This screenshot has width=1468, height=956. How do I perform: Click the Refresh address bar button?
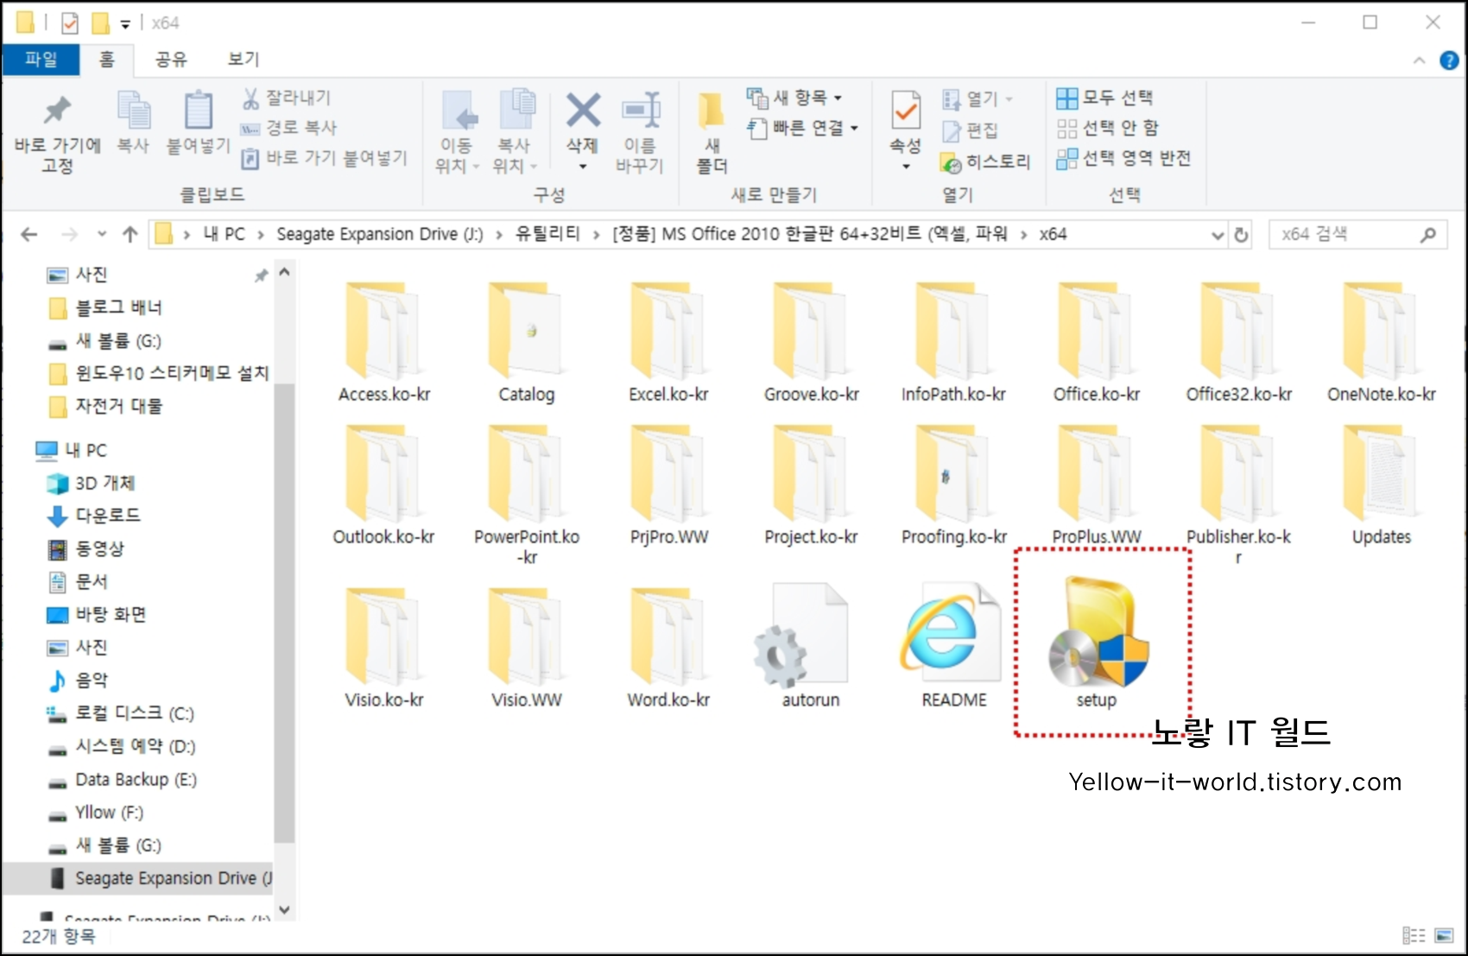coord(1241,235)
